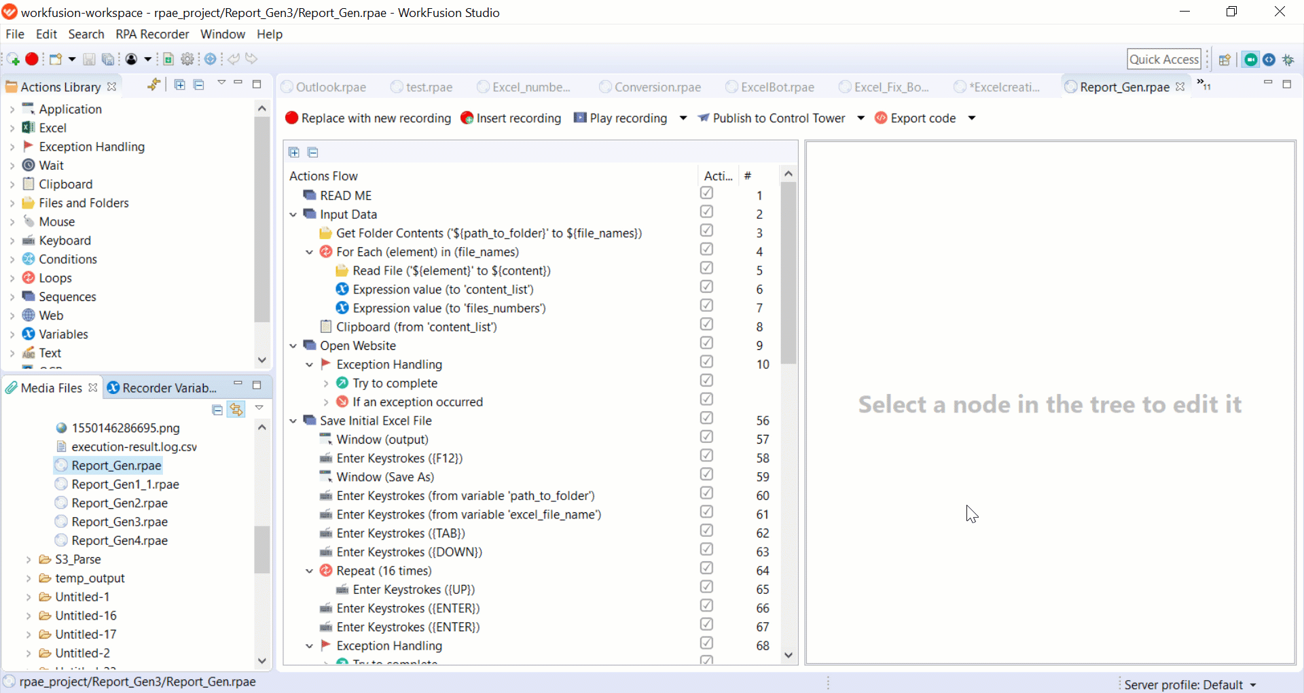Expand all nodes in the Actions Flow

(x=294, y=152)
